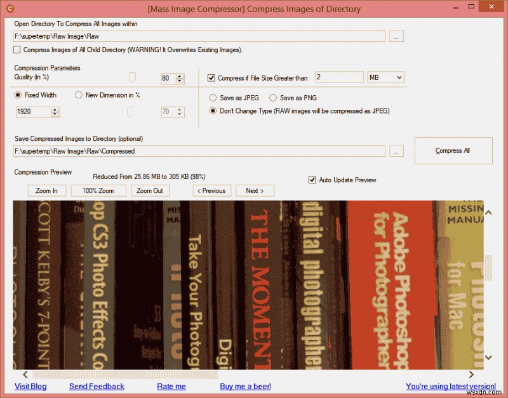Close the Mass Image Compressor window
Viewport: 508px width, 398px height.
coord(491,6)
